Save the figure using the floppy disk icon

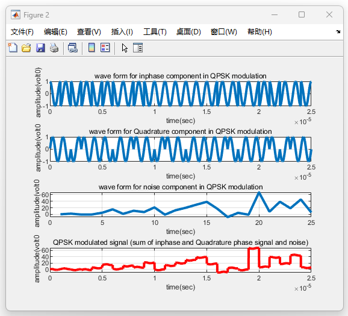[x=40, y=48]
